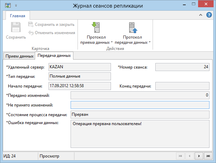Close the Журнал сеансов репликации window

(x=206, y=4)
